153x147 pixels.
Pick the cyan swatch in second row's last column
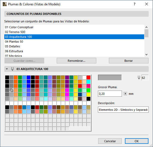point(89,82)
